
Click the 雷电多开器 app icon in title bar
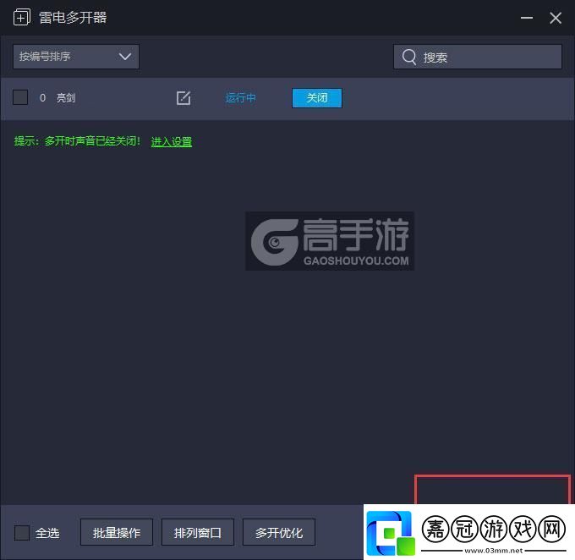(x=22, y=17)
